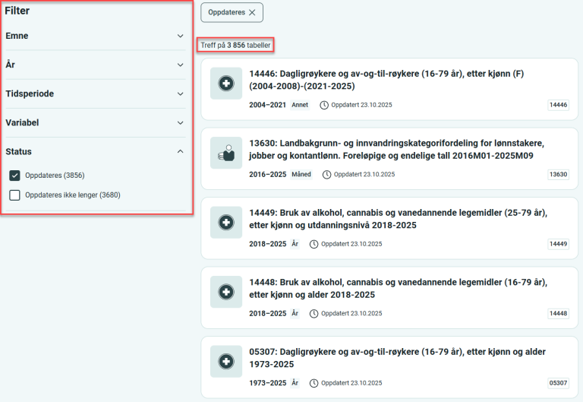Click the health icon for table 14446

click(226, 84)
